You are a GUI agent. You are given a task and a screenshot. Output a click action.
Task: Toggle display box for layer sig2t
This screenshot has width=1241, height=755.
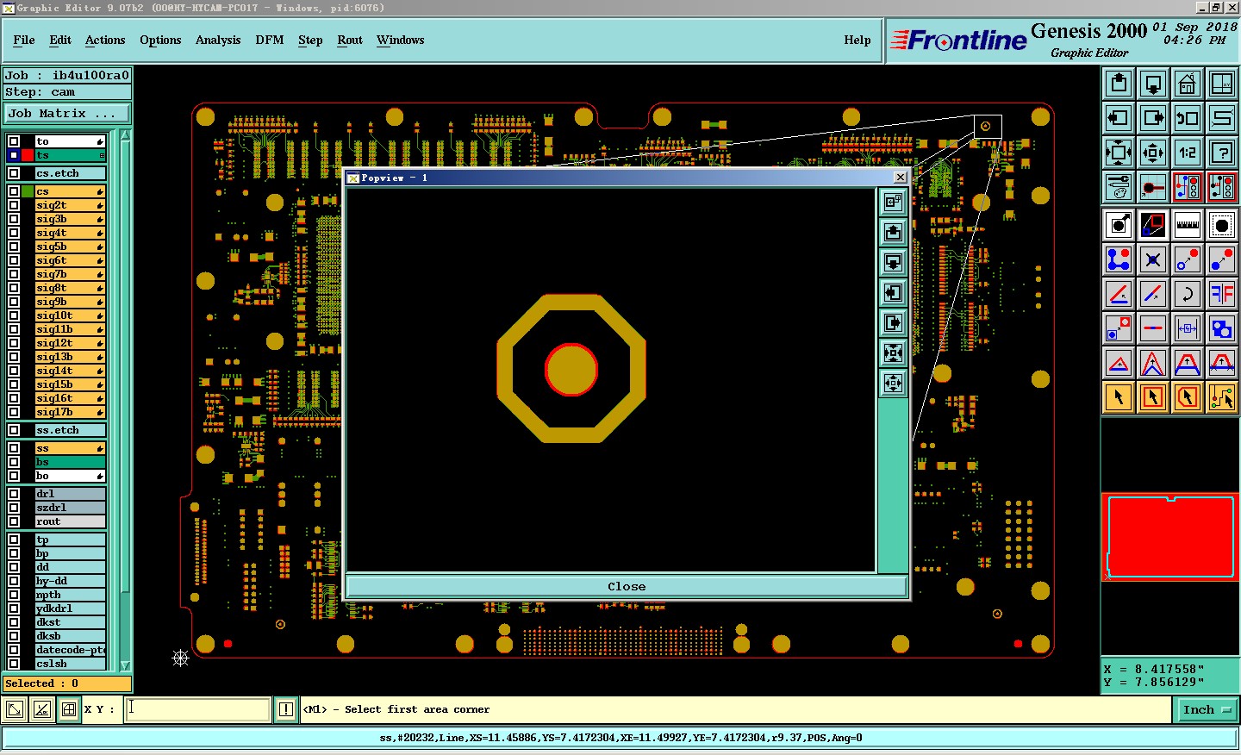pyautogui.click(x=14, y=205)
